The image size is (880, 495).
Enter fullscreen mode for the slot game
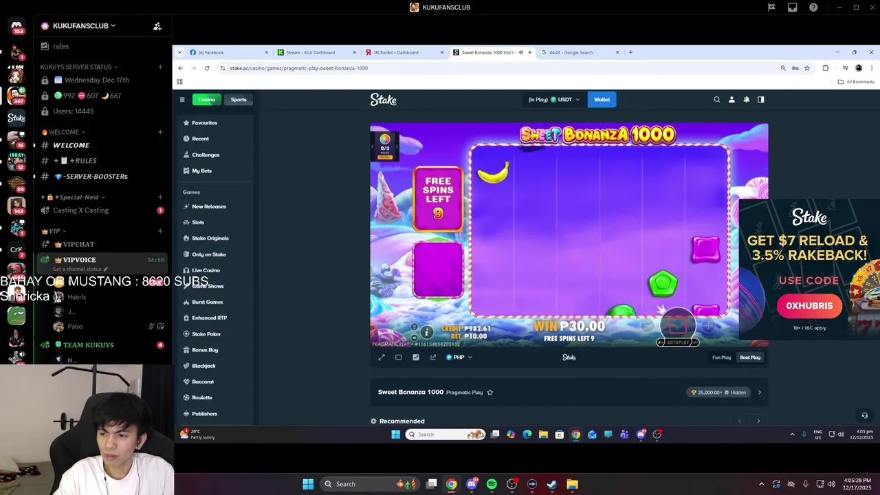point(382,357)
